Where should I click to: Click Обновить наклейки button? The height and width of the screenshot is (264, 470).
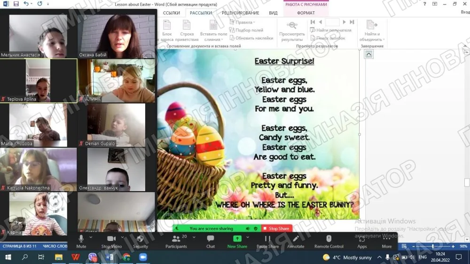click(251, 38)
